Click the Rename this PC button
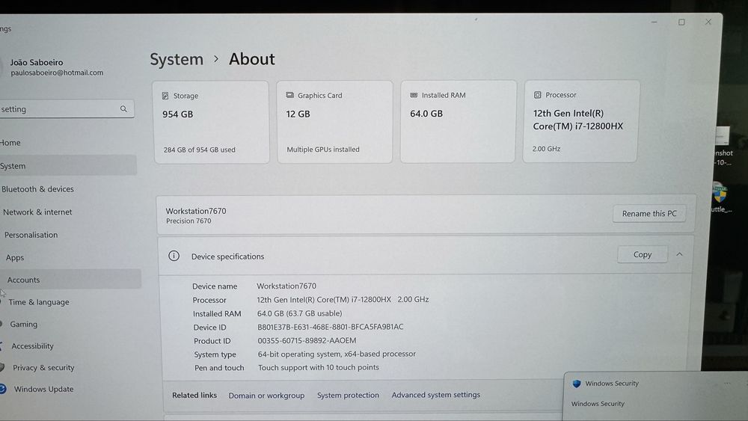Image resolution: width=748 pixels, height=421 pixels. [649, 214]
